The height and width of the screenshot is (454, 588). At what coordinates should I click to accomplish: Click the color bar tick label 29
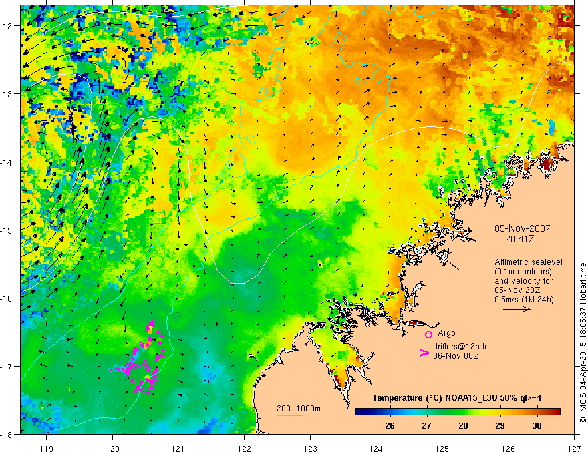[x=500, y=425]
